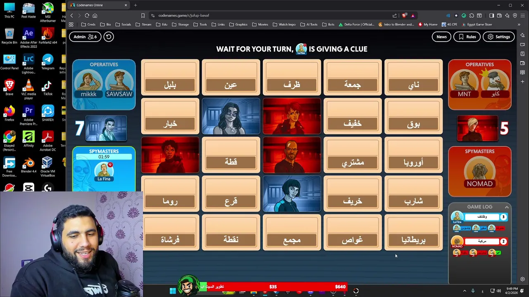Screen dimensions: 529x297
Task: Click the blue Operatives team panel with mikkk
Action: [x=104, y=85]
